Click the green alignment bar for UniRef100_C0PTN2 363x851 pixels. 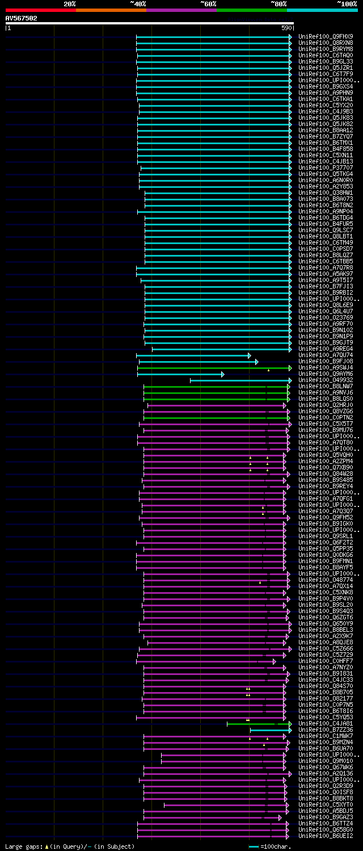tap(217, 418)
